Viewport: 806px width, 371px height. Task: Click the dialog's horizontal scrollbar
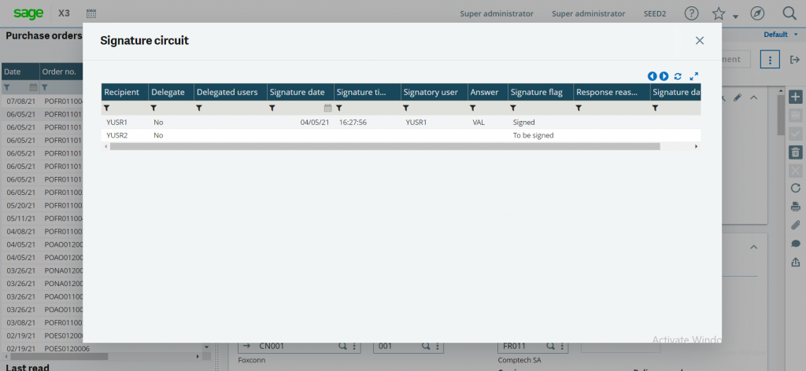pyautogui.click(x=384, y=147)
